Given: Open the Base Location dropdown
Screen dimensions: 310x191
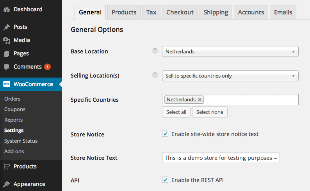Looking at the screenshot, I should pos(230,51).
